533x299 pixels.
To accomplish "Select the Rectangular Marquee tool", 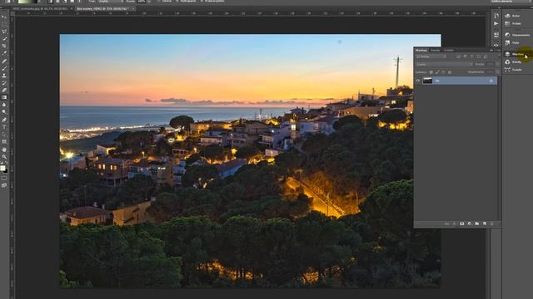I will tap(4, 24).
